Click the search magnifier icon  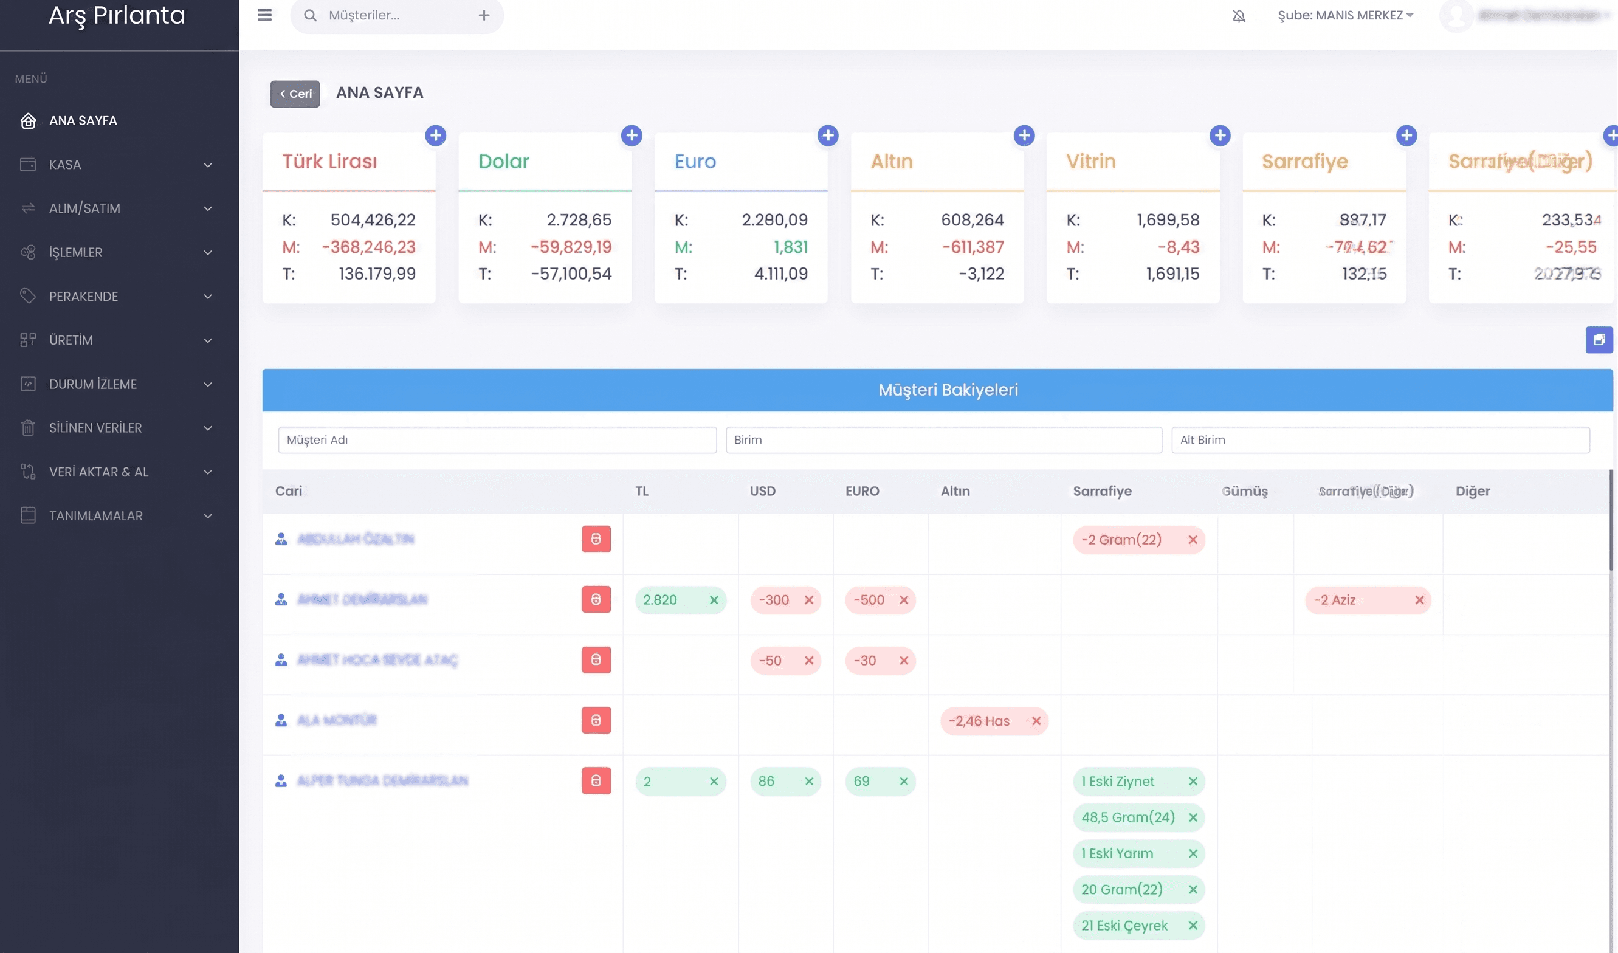pyautogui.click(x=310, y=15)
